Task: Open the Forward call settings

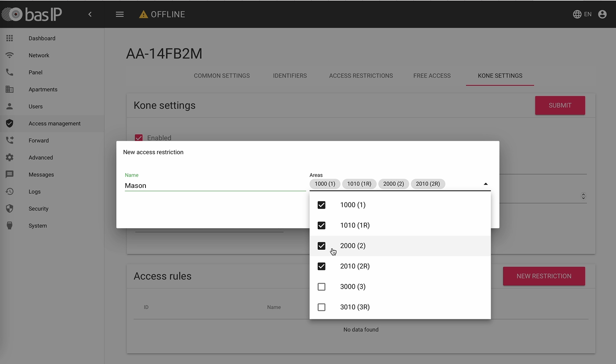Action: tap(38, 140)
